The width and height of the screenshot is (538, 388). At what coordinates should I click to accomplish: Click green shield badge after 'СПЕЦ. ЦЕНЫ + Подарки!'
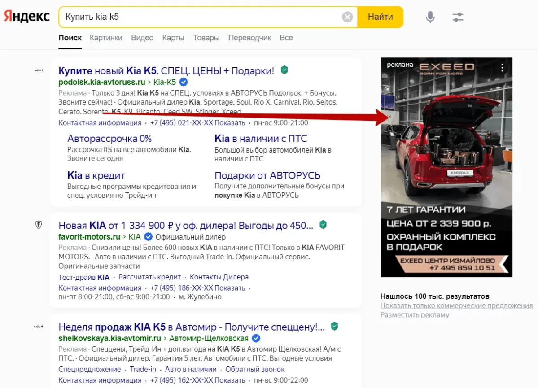pos(284,70)
